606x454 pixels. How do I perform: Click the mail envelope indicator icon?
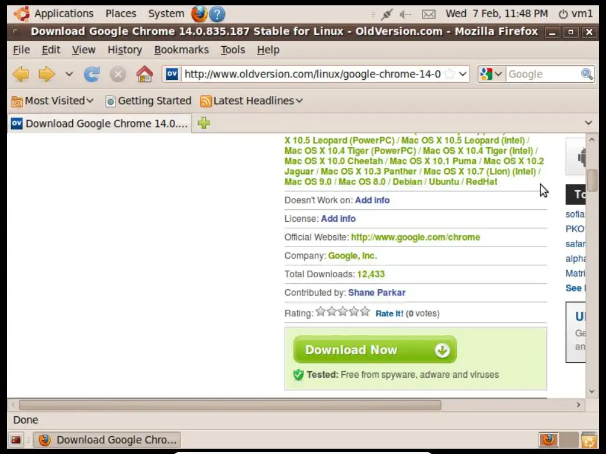[428, 14]
